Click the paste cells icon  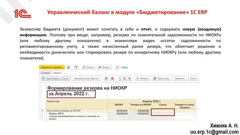point(125,78)
